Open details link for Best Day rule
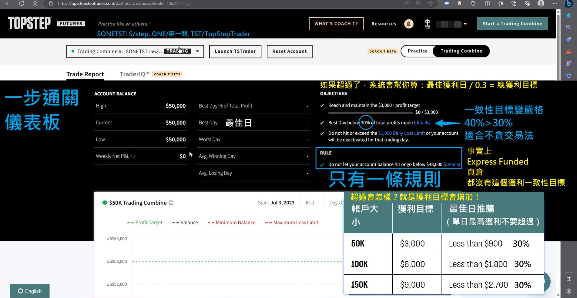Viewport: 577px width, 298px height. 422,123
